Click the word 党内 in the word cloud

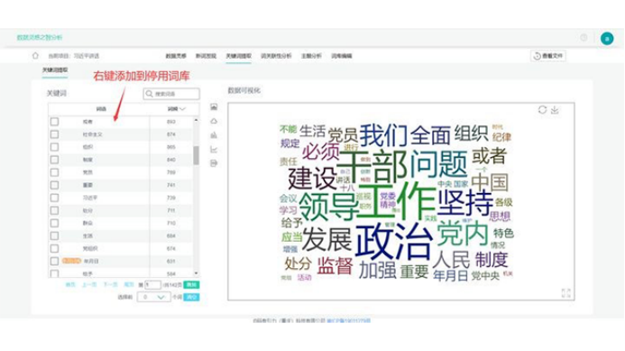point(463,234)
